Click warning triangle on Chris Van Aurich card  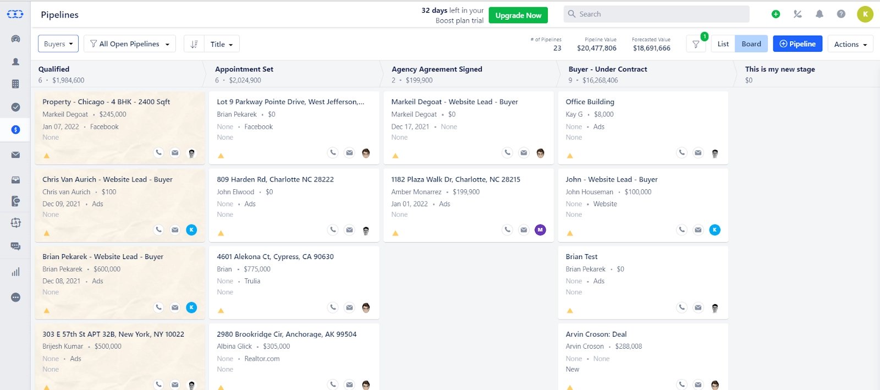pyautogui.click(x=47, y=233)
